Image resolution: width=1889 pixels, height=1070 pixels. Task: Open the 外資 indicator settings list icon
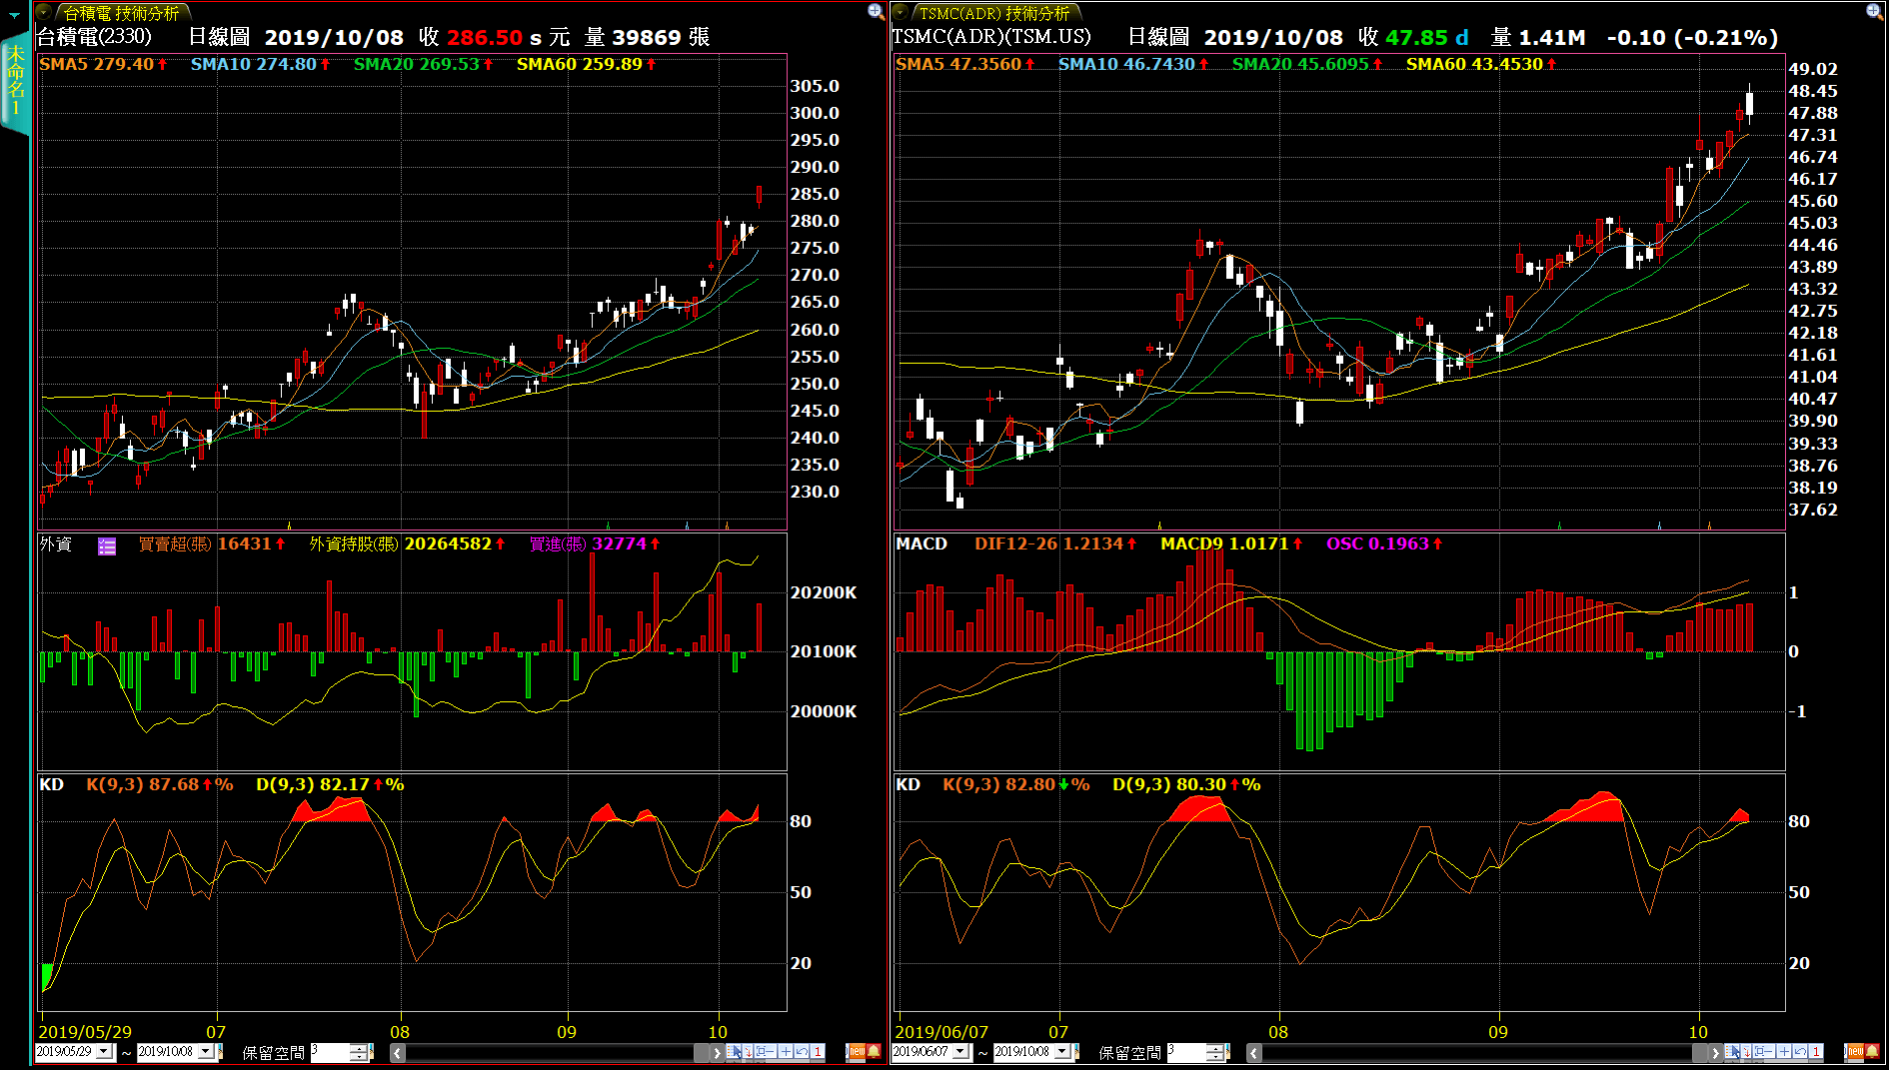coord(107,545)
